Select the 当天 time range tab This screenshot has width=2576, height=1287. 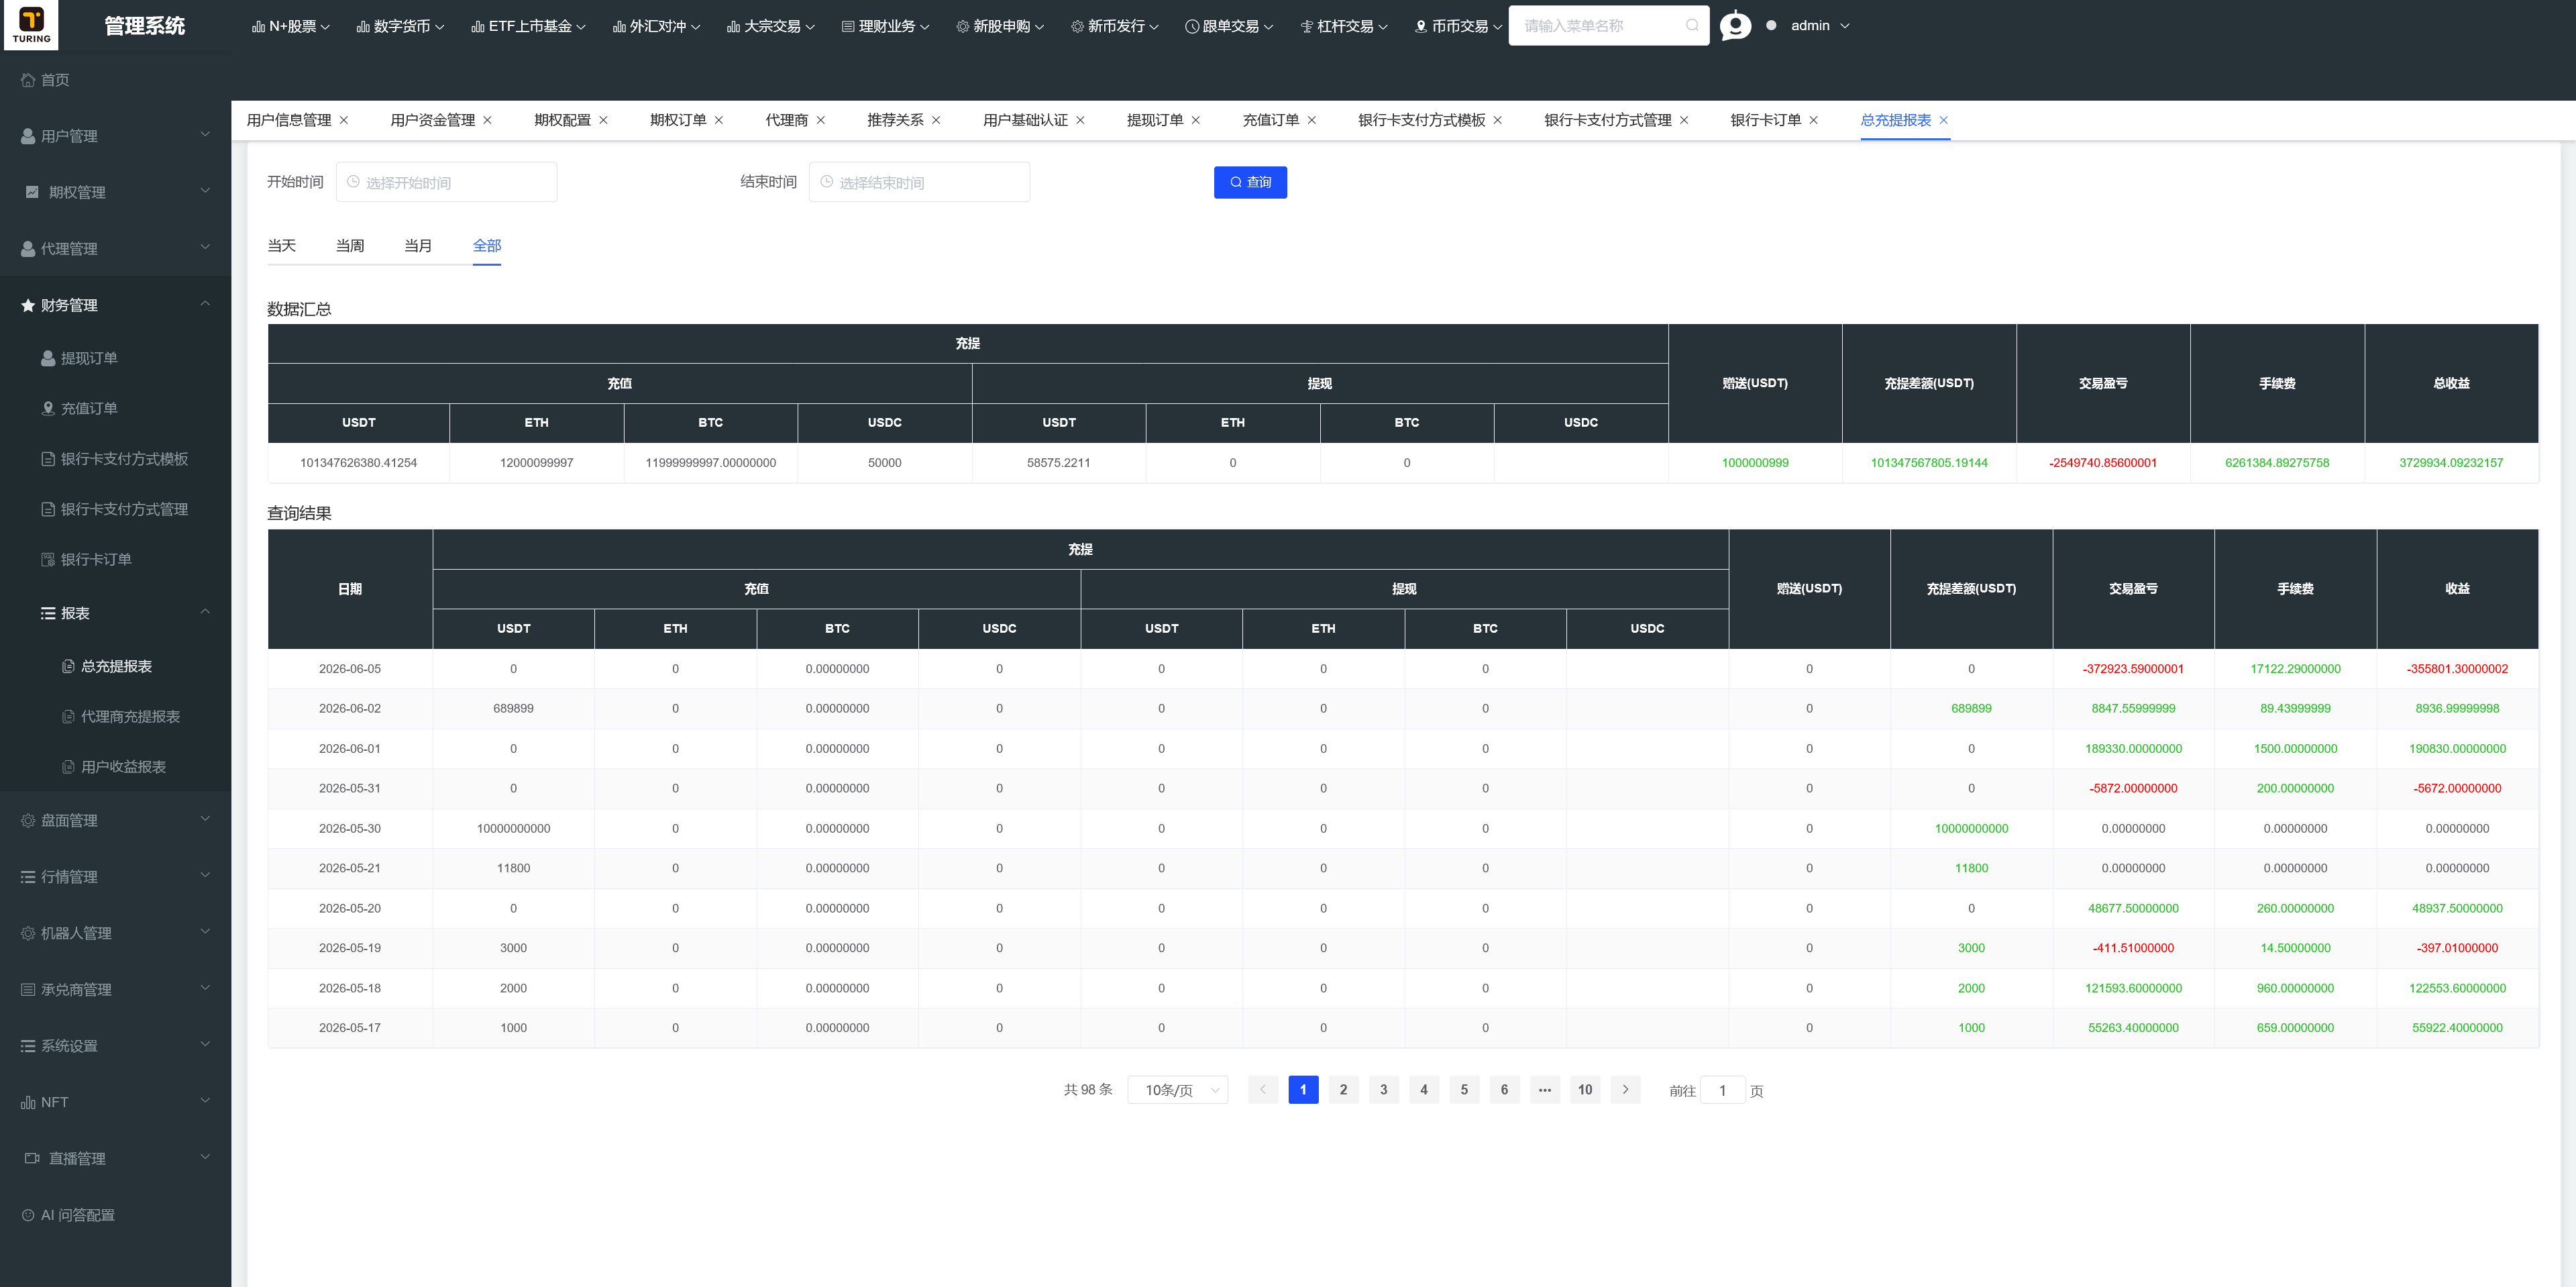[281, 246]
